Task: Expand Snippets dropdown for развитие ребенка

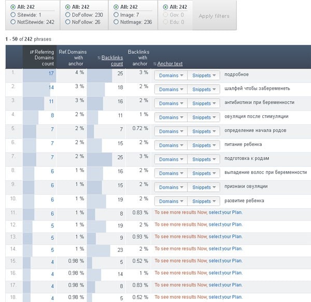Action: click(x=204, y=201)
